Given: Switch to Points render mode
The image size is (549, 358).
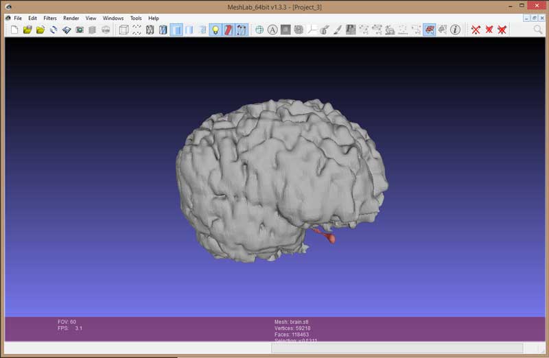Looking at the screenshot, I should coord(137,30).
